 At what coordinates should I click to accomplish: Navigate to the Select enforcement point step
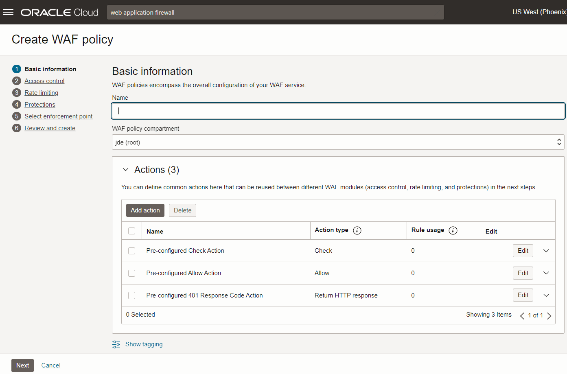click(x=58, y=116)
